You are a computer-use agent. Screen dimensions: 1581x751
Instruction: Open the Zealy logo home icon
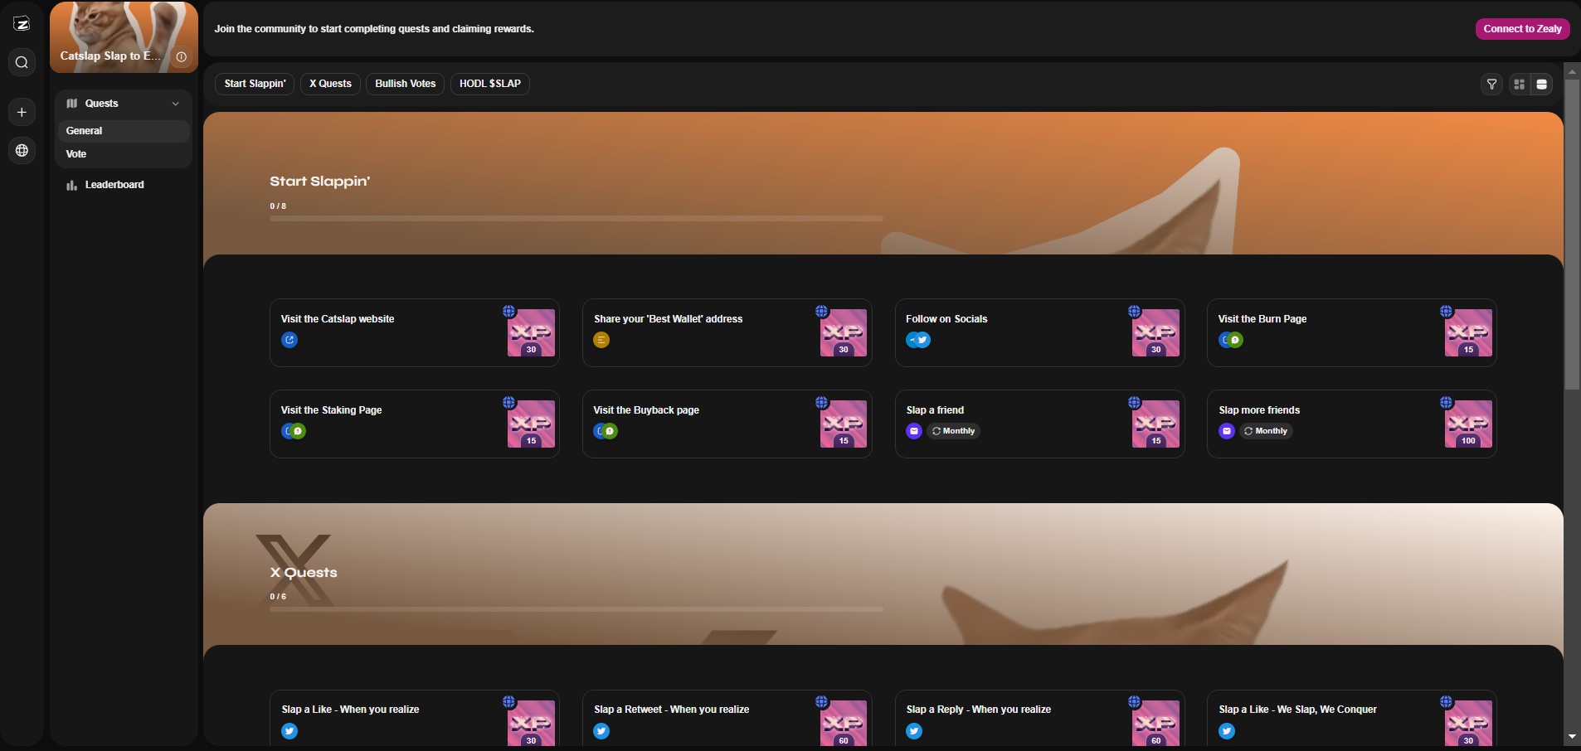click(22, 24)
